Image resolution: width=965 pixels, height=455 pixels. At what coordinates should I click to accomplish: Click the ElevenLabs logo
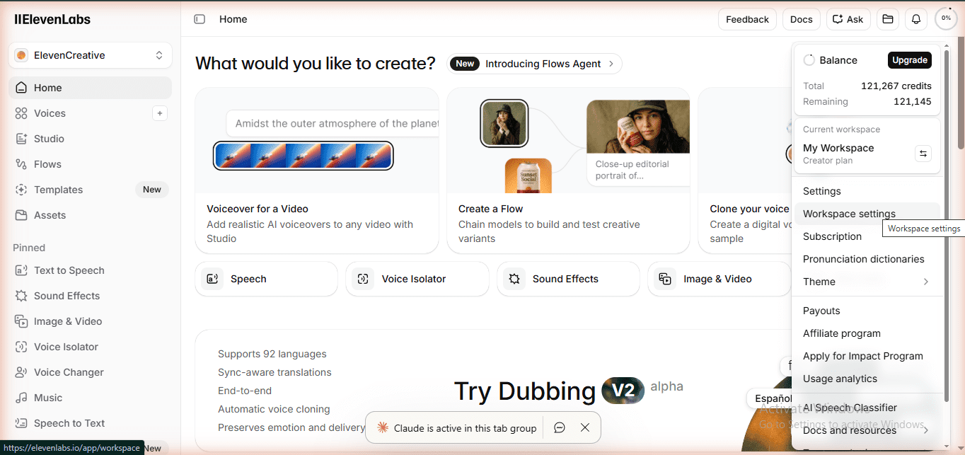pyautogui.click(x=52, y=19)
